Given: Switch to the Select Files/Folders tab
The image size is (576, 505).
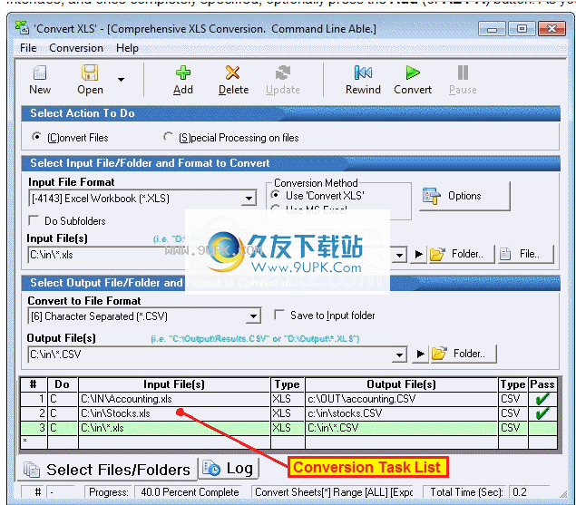Looking at the screenshot, I should pyautogui.click(x=106, y=470).
